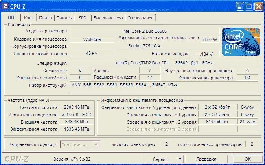Click the CPU-Z title bar icon
The image size is (265, 165).
coord(5,6)
